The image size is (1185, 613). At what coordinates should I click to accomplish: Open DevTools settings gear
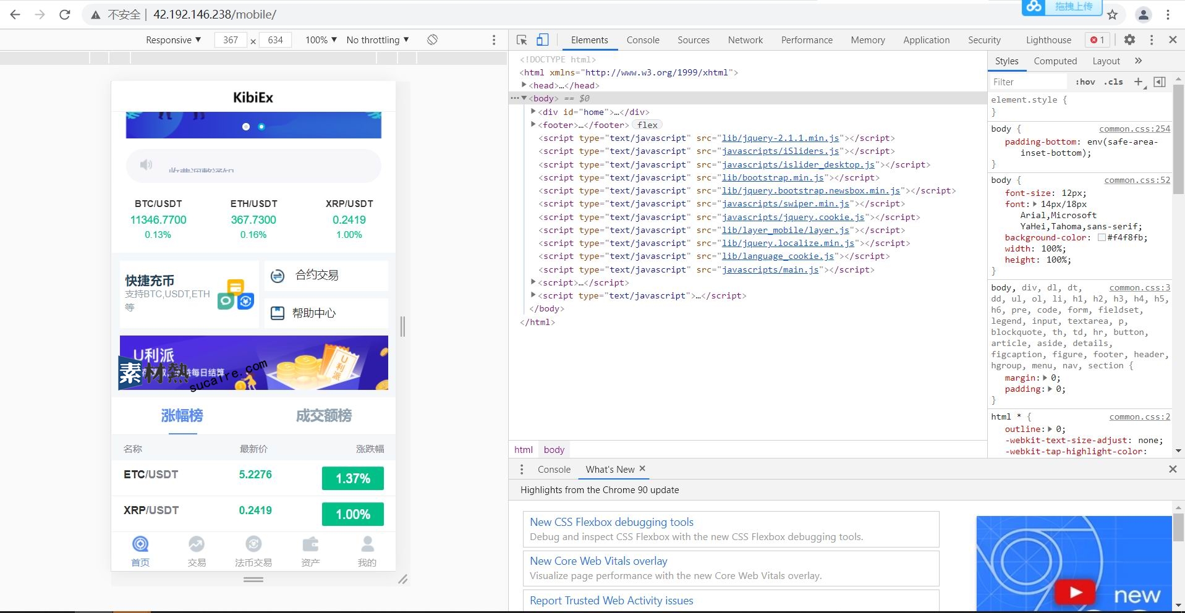[x=1129, y=40]
